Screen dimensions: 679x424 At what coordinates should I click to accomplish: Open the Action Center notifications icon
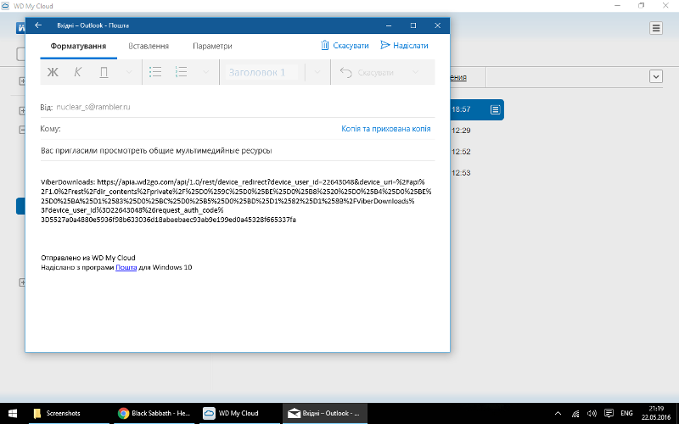(x=609, y=413)
